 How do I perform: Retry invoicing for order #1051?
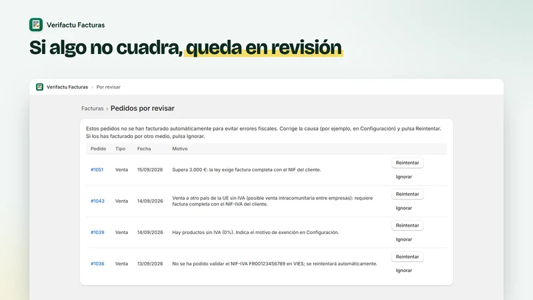click(407, 163)
